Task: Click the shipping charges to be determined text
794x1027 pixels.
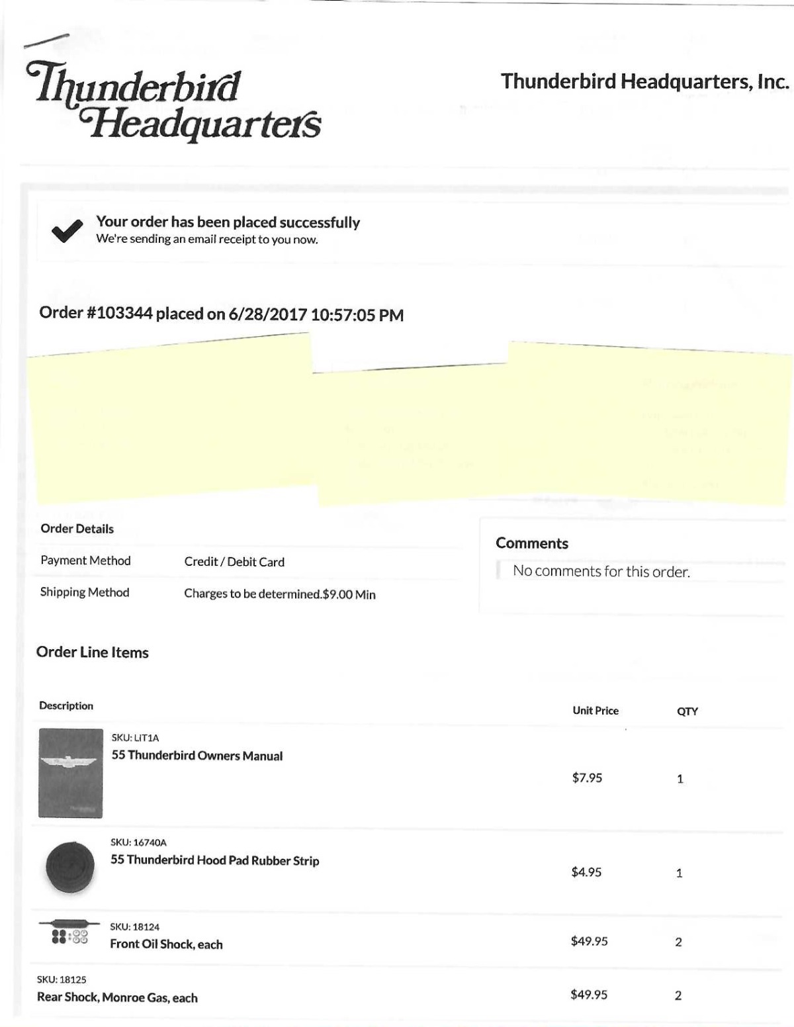Action: click(x=280, y=594)
